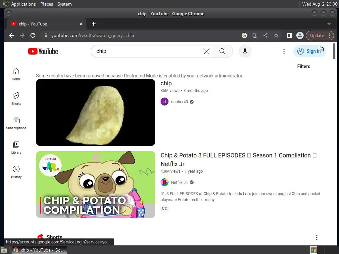The height and width of the screenshot is (254, 339).
Task: Open the Netflix Jr. channel name
Action: coord(179,183)
